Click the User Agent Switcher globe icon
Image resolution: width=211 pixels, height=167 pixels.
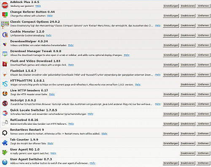point(5,162)
